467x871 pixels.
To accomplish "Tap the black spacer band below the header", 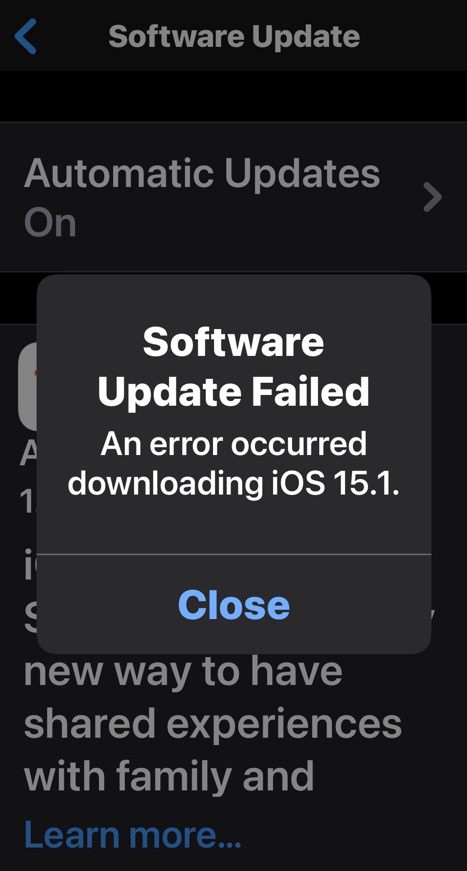I will tap(233, 96).
